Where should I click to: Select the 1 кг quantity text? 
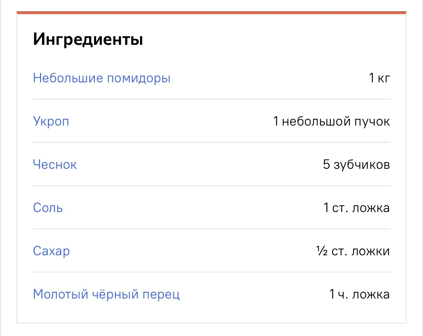pyautogui.click(x=379, y=78)
